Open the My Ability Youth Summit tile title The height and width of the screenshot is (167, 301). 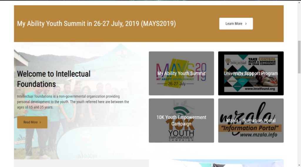coord(181,73)
